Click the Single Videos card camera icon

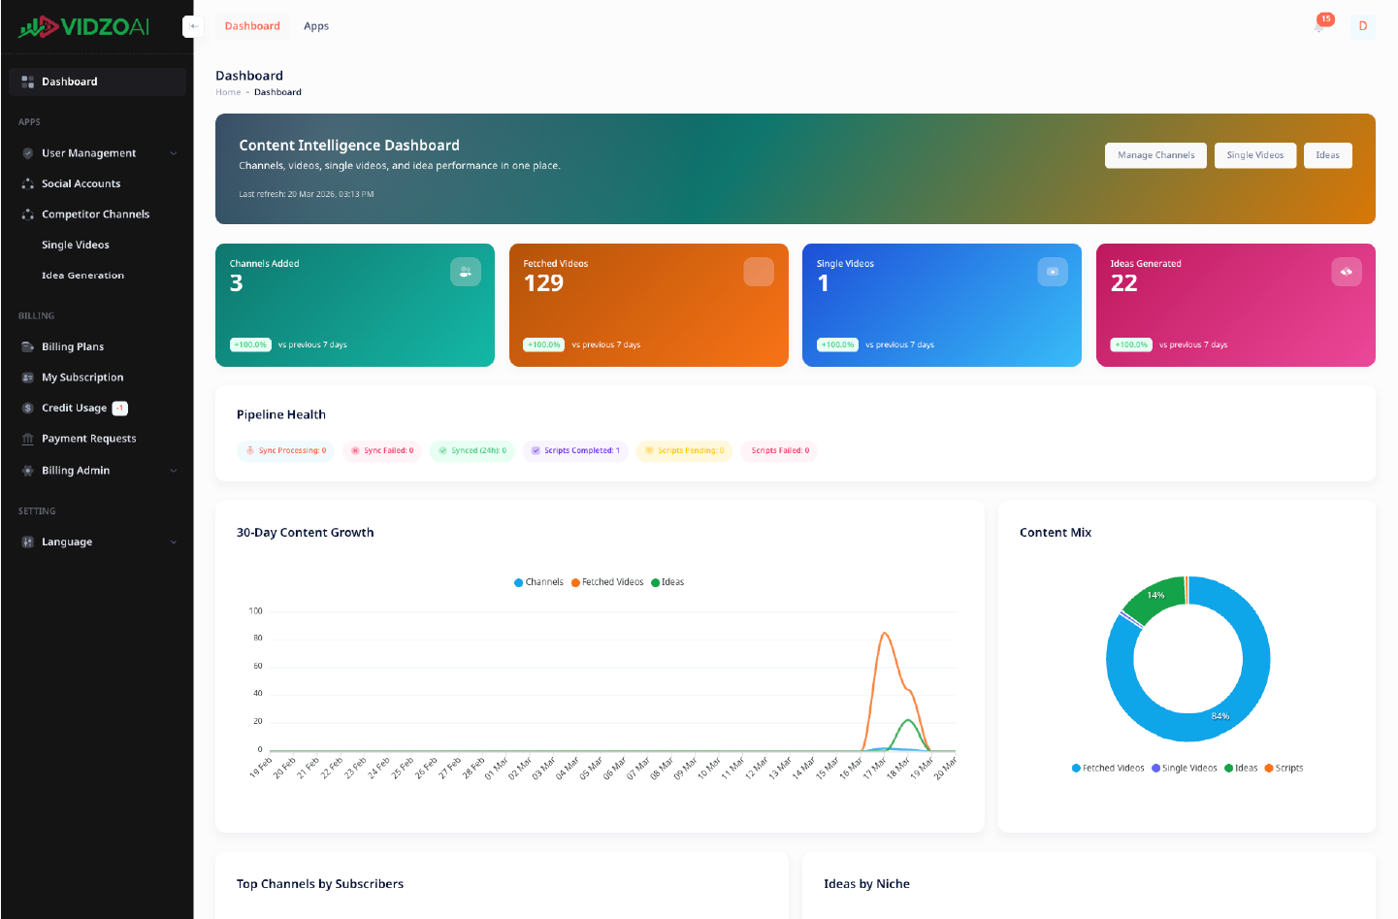coord(1053,272)
